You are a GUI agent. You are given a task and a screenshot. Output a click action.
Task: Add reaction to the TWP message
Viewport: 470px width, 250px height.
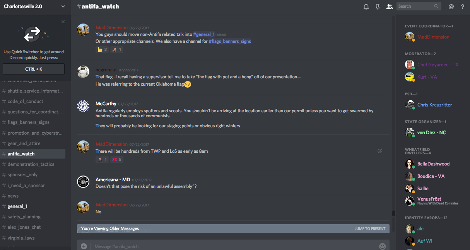point(380,151)
